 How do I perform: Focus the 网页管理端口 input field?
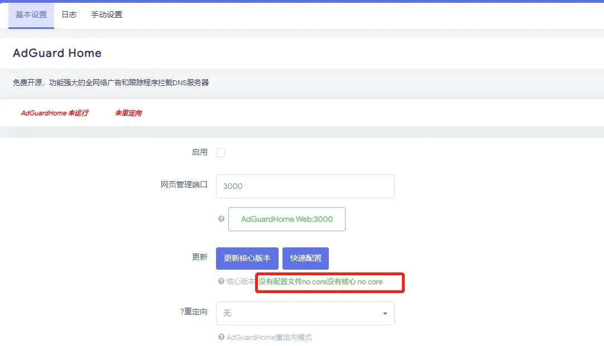tap(305, 187)
